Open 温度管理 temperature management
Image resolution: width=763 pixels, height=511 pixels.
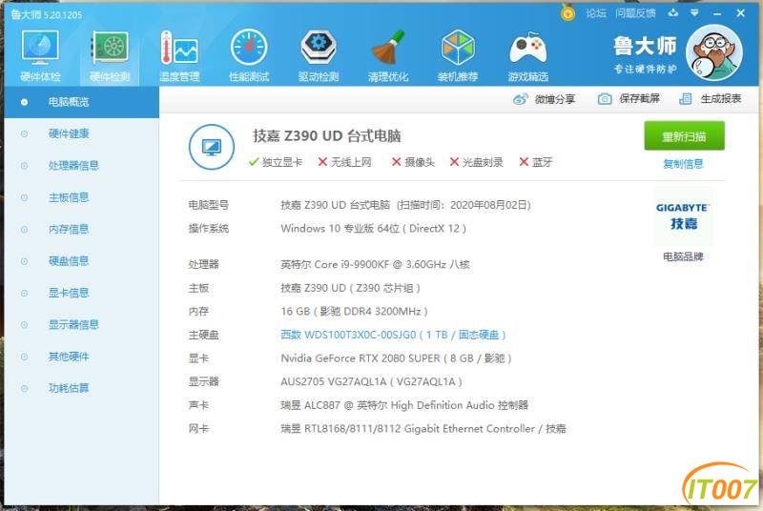[179, 56]
